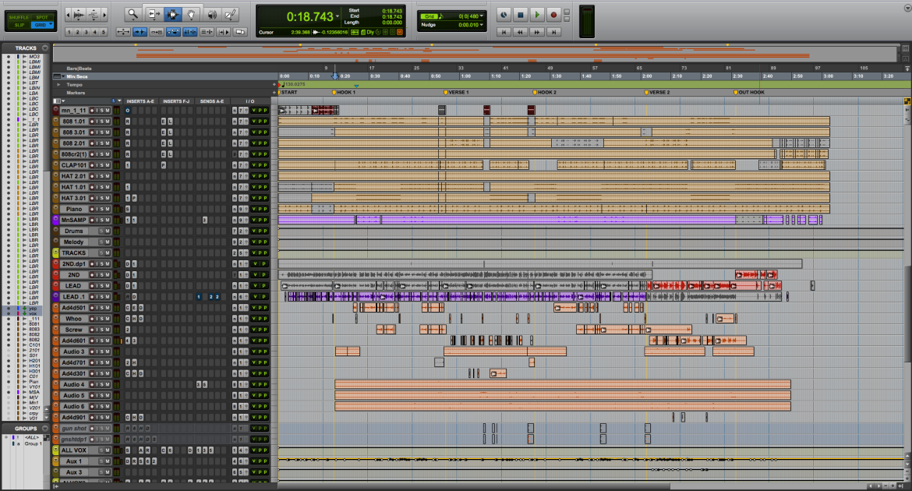Click the HOOK 1 marker

point(344,93)
